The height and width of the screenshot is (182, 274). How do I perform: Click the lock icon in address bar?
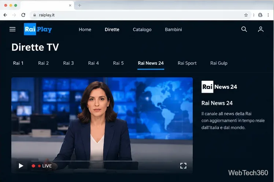34,15
